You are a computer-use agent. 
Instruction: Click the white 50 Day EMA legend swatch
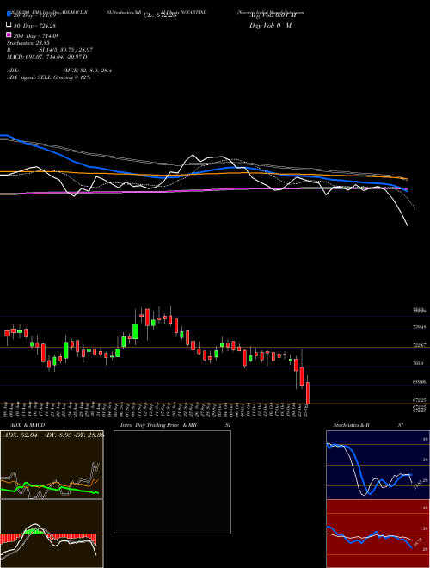[x=9, y=24]
